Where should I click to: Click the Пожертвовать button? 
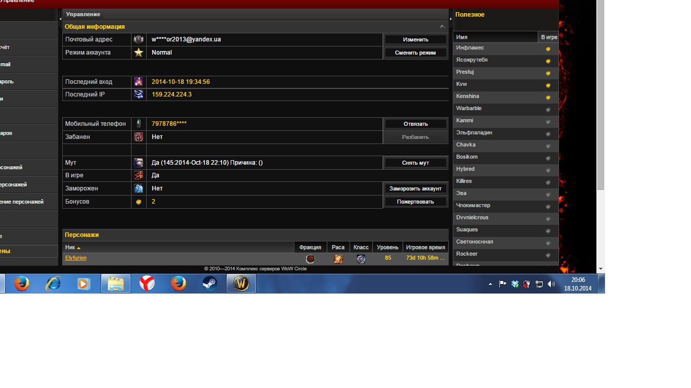coord(416,202)
